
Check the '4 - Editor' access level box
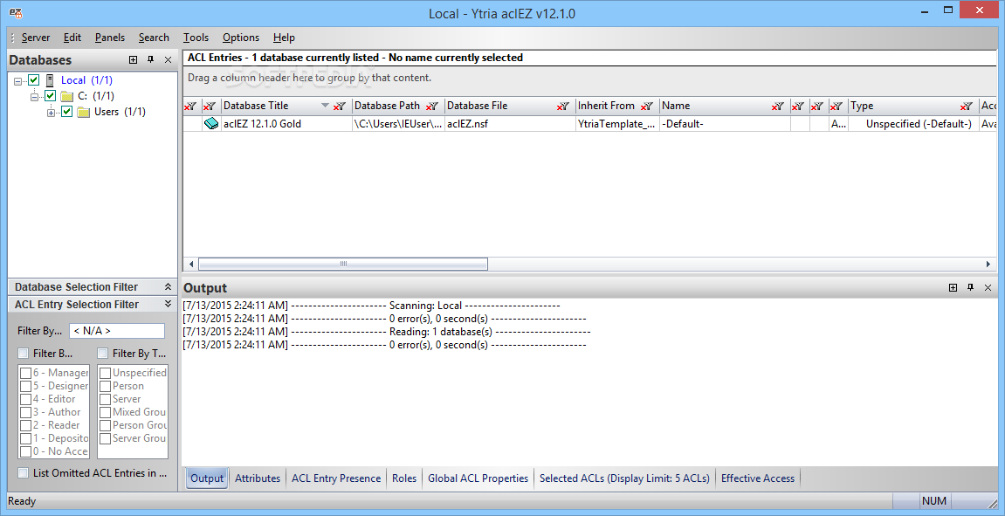coord(25,399)
